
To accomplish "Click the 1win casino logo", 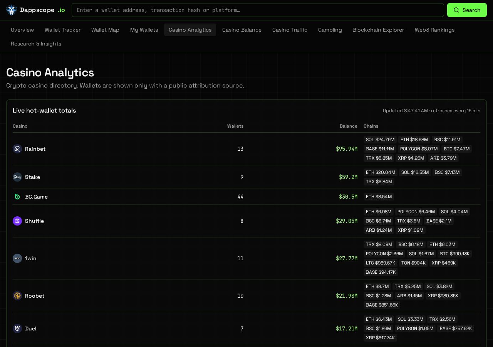I will point(17,258).
